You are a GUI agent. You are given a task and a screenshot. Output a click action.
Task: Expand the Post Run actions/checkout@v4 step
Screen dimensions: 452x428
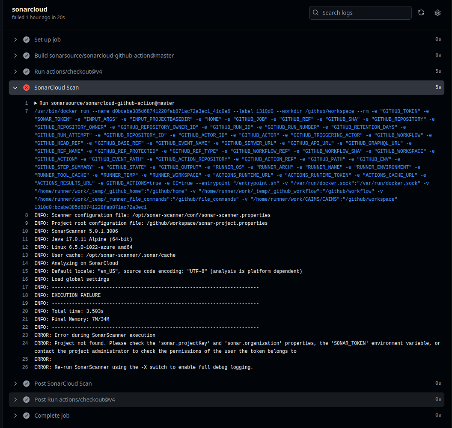click(x=15, y=399)
